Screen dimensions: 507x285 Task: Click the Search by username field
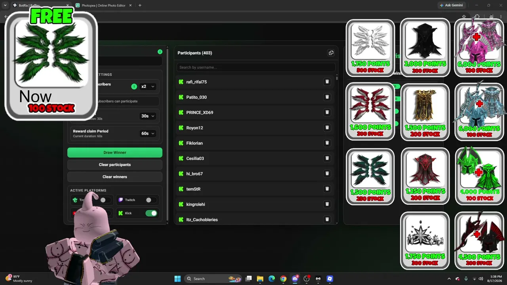click(256, 67)
